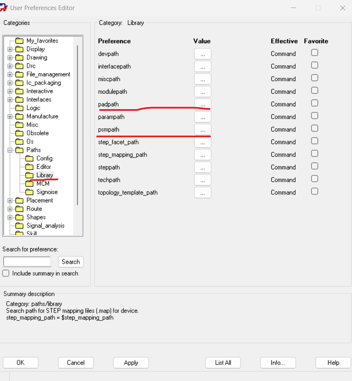Open the Editor subfolder under Paths
Viewport: 352px width, 381px height.
44,167
